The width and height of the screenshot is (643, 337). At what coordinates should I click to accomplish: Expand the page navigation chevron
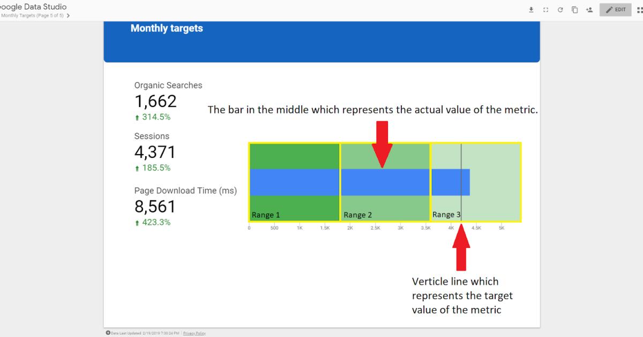(x=68, y=16)
